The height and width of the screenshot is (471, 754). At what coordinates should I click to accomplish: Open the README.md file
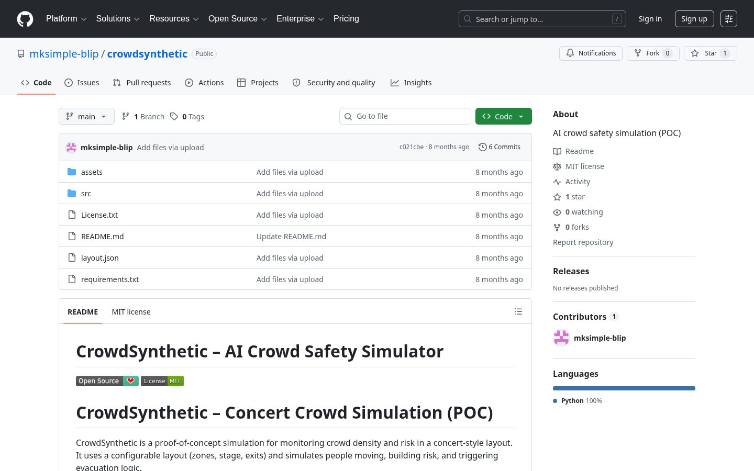pyautogui.click(x=103, y=237)
